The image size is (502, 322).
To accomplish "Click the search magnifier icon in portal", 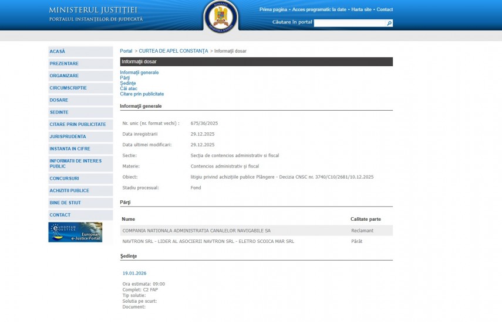I will (x=389, y=23).
